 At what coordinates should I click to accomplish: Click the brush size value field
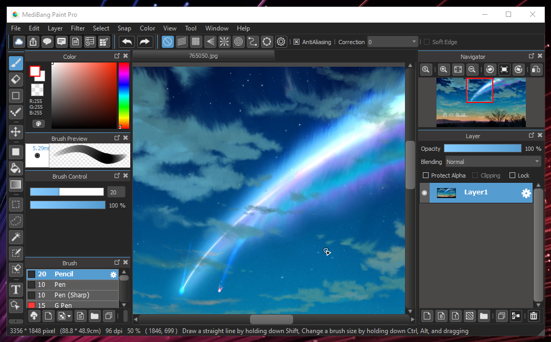[116, 192]
